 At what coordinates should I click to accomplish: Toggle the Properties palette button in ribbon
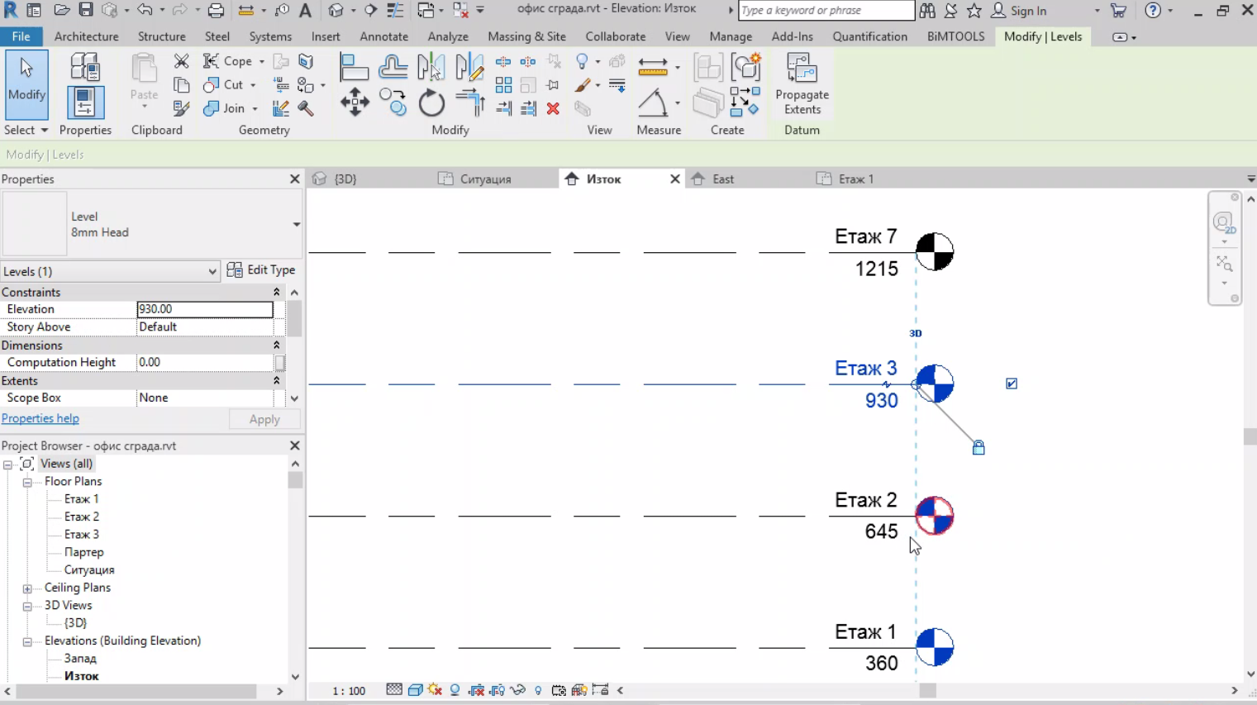(85, 102)
